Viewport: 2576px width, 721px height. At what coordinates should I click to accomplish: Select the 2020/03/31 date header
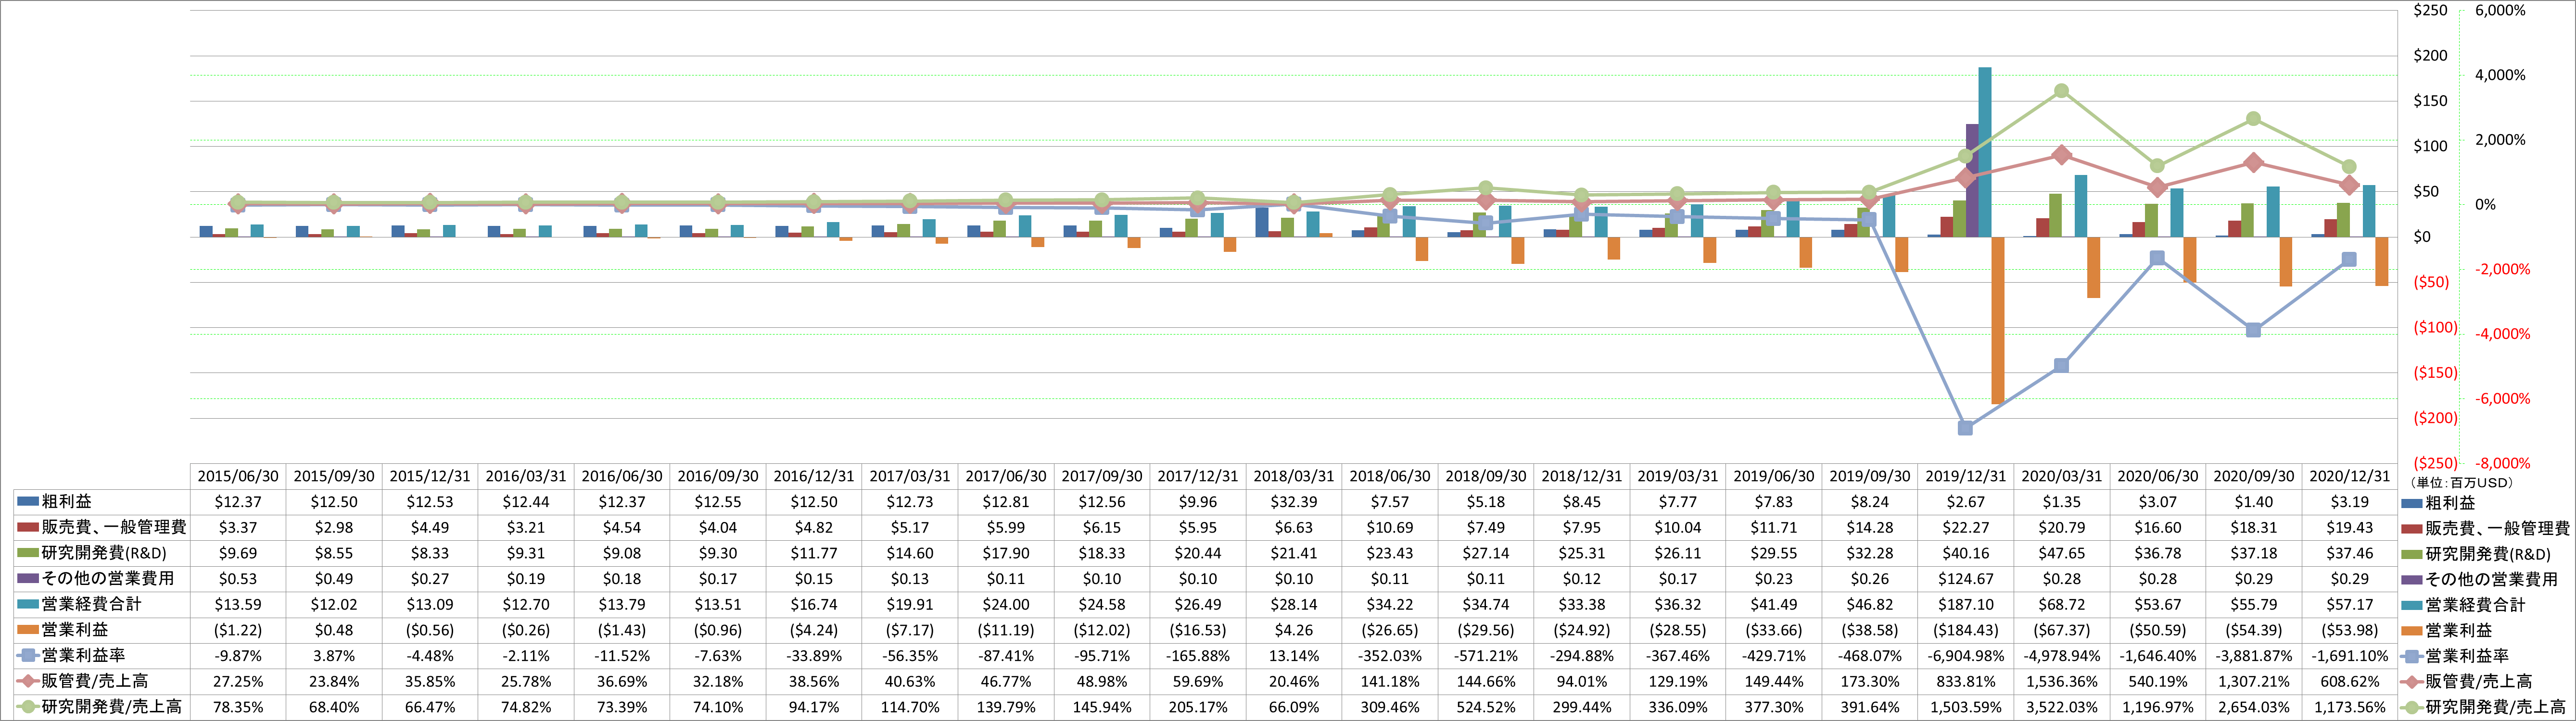[x=2062, y=476]
